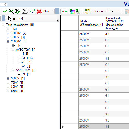Screen dimensions: 129x129
Task: Click the Excel export with colors icon
Action: coord(72,11)
